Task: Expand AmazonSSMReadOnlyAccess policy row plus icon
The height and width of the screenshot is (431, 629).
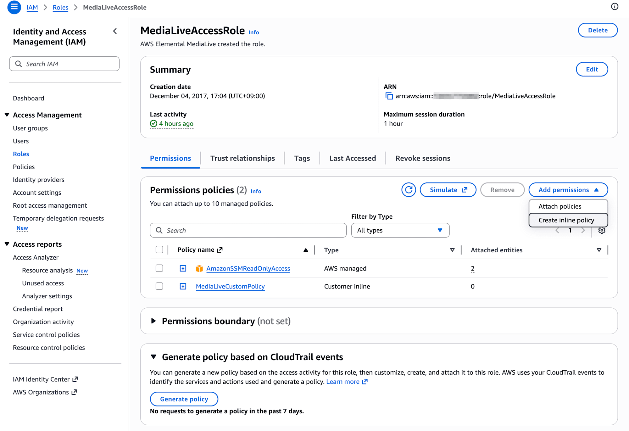Action: [183, 268]
